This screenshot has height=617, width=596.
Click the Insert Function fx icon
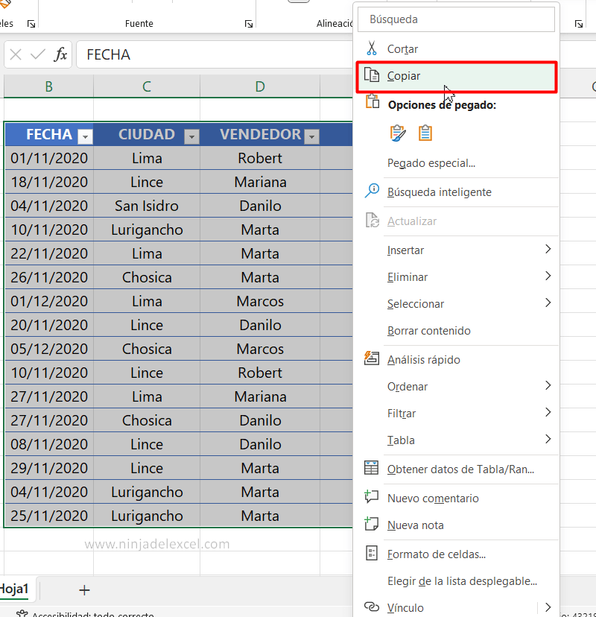tap(60, 54)
